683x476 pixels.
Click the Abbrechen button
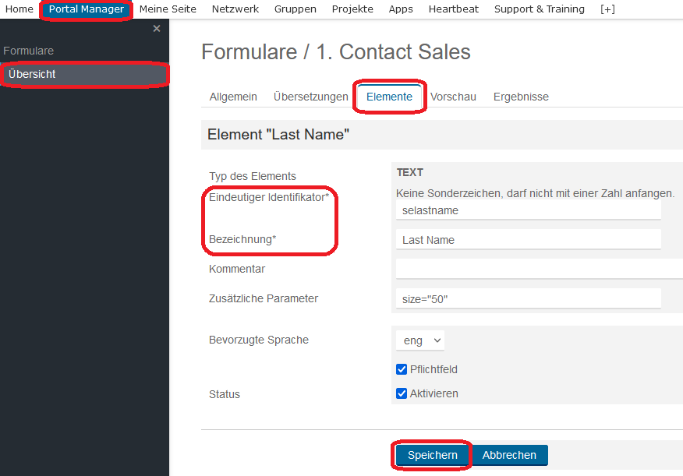coord(509,455)
